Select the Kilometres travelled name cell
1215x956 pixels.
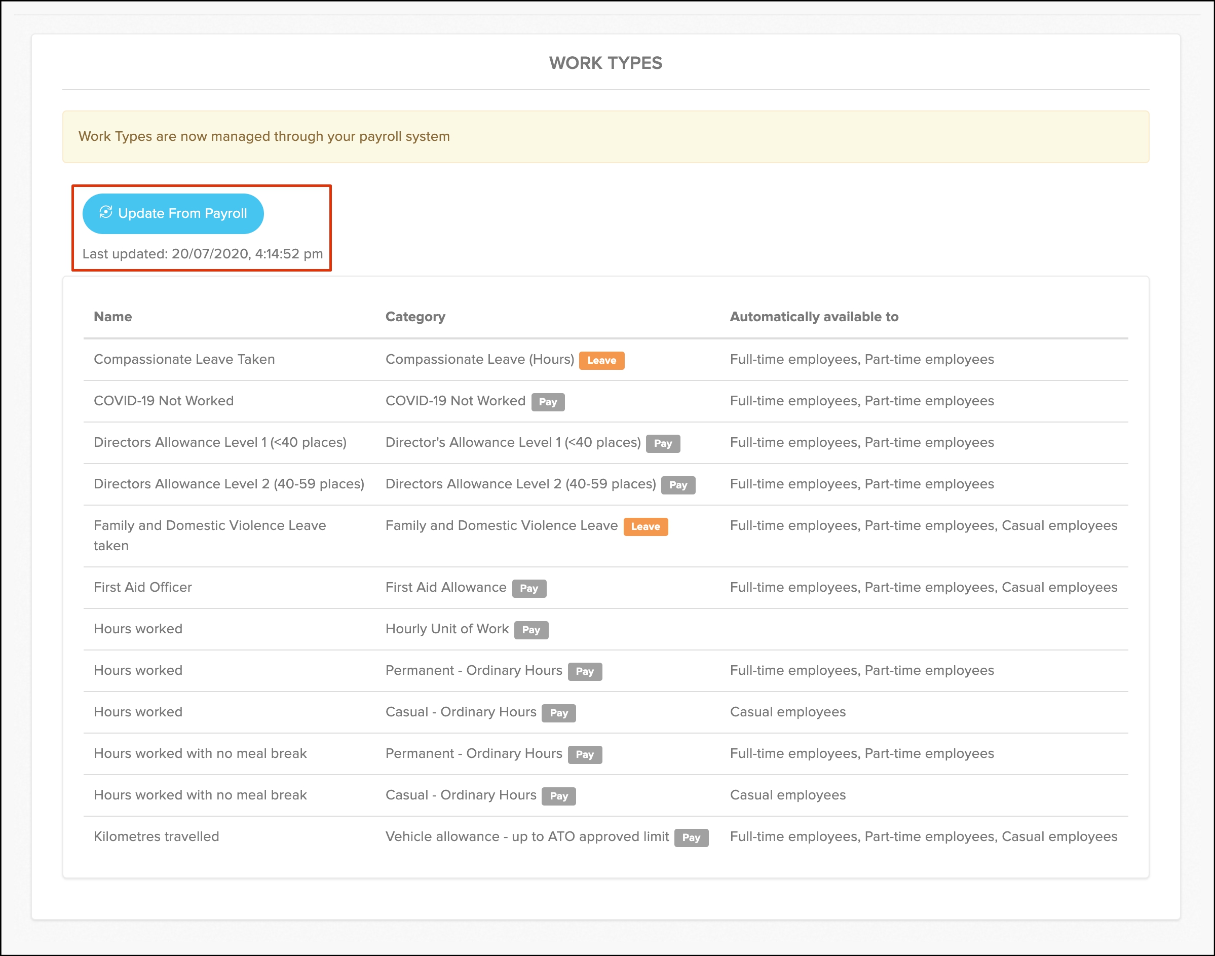click(x=157, y=836)
